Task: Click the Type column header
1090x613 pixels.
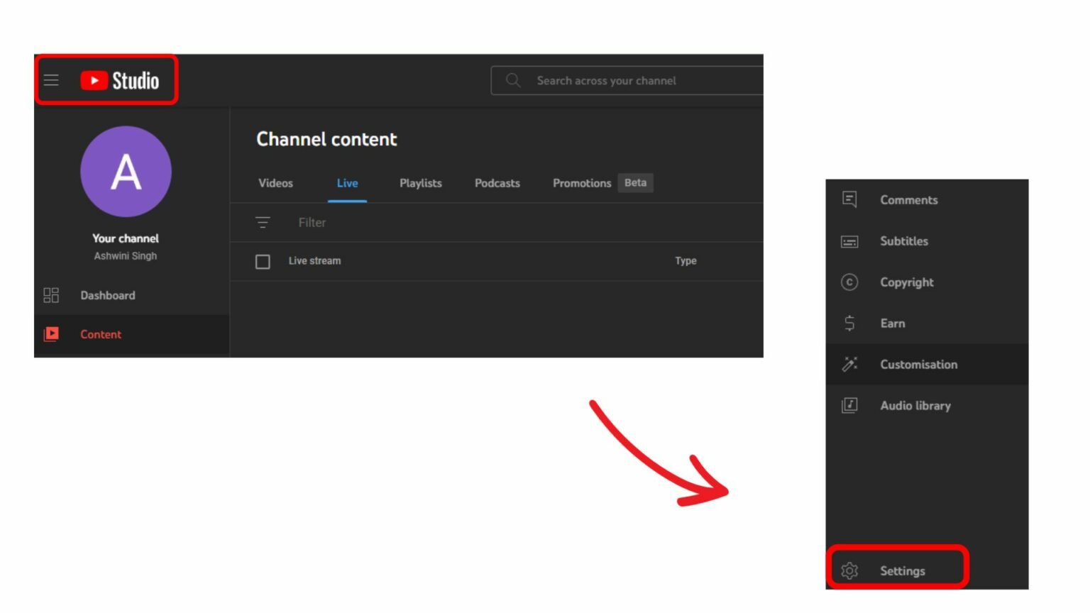Action: coord(686,261)
